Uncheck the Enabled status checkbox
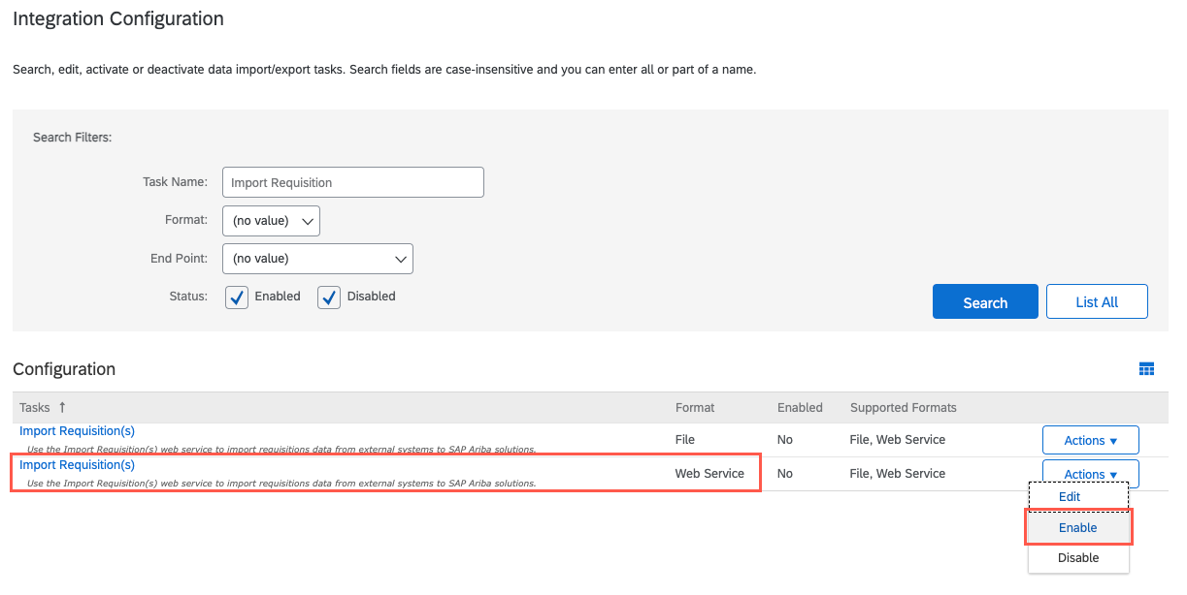Screen dimensions: 1187x595 point(237,297)
